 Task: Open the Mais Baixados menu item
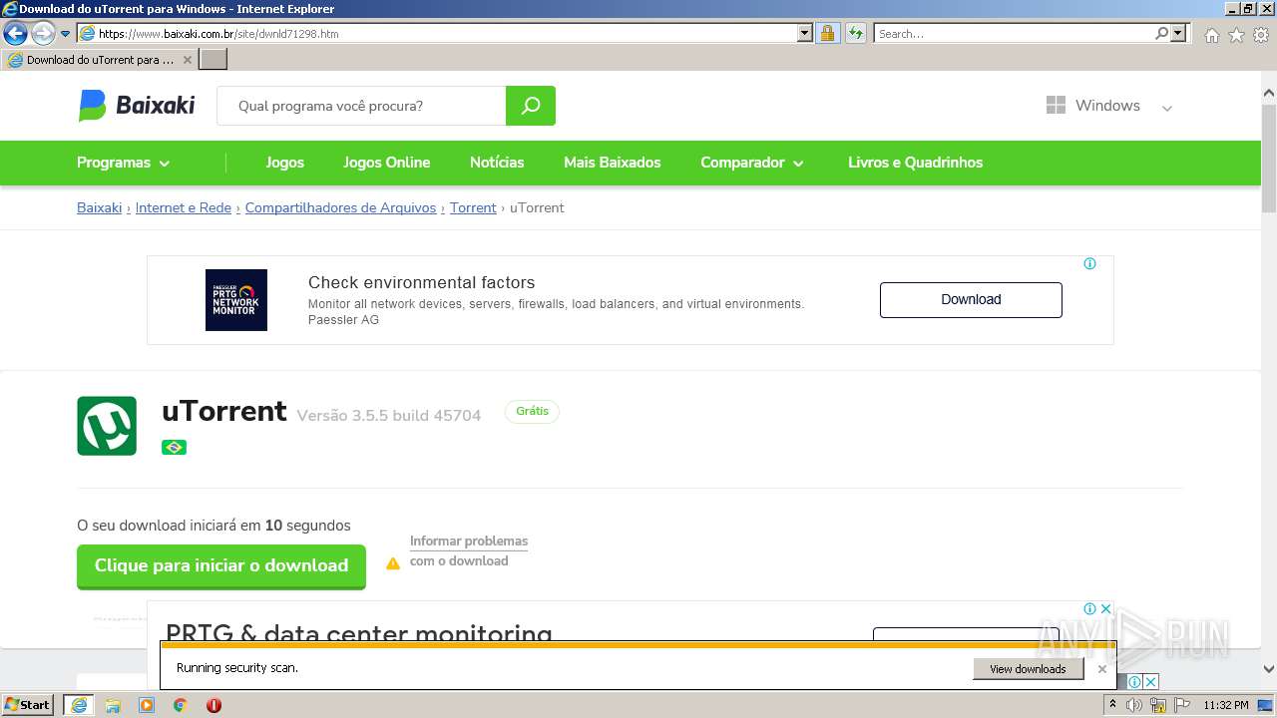tap(612, 163)
